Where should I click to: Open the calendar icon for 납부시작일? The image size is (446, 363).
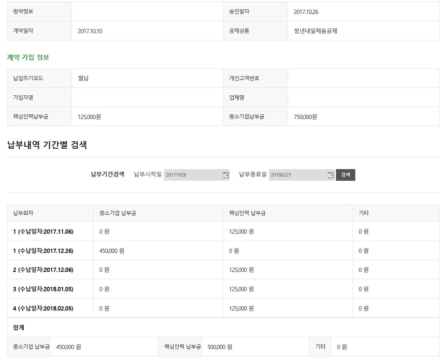point(226,175)
